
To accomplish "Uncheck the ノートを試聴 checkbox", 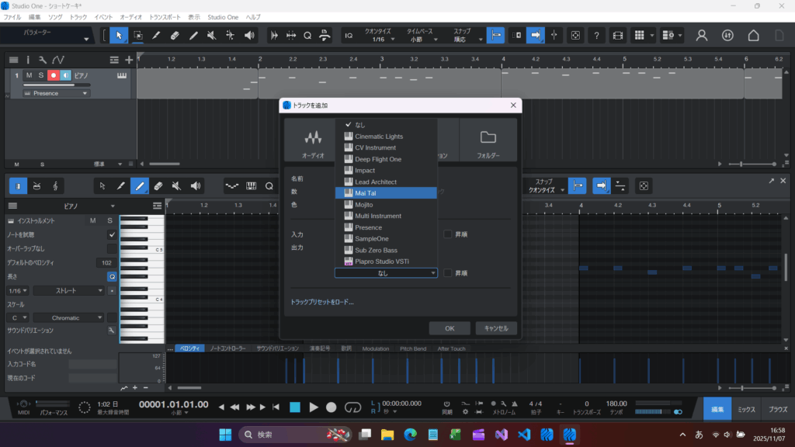I will [x=112, y=234].
